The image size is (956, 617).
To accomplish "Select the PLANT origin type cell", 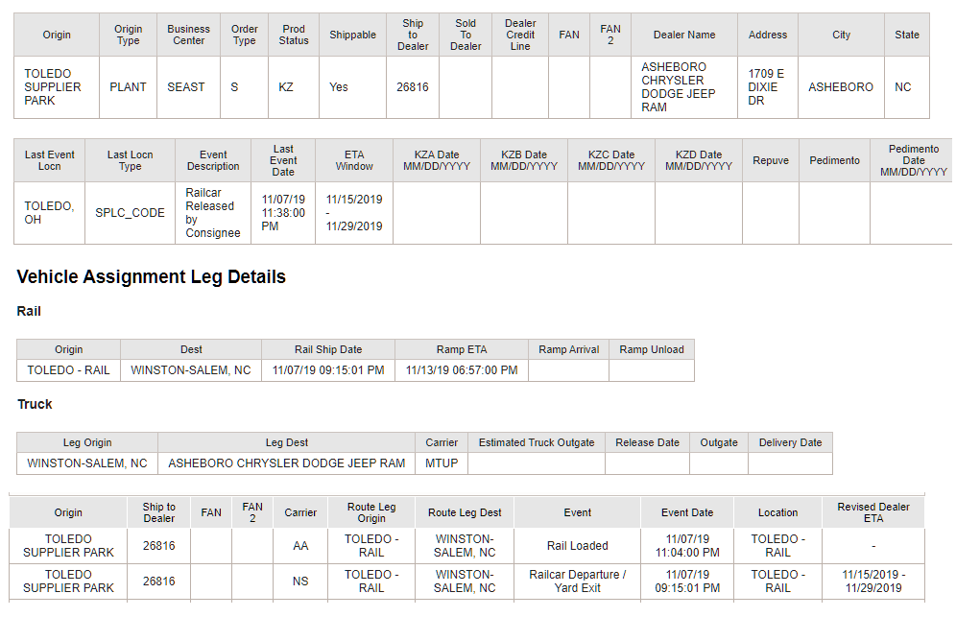I will tap(128, 87).
